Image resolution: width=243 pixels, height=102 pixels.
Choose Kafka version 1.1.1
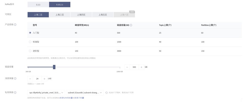[x=38, y=5]
